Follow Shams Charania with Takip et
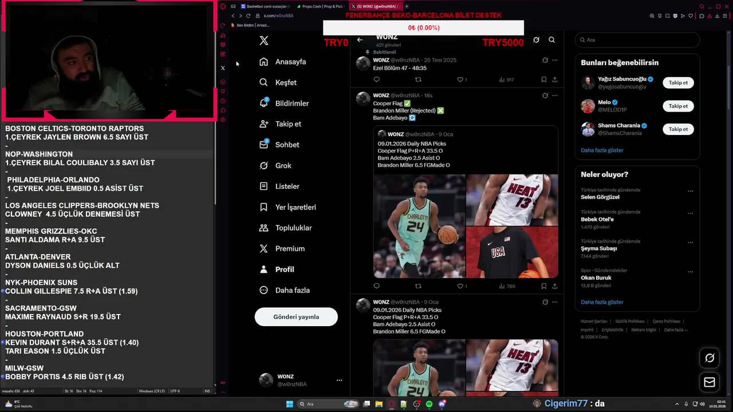The image size is (733, 412). [678, 129]
